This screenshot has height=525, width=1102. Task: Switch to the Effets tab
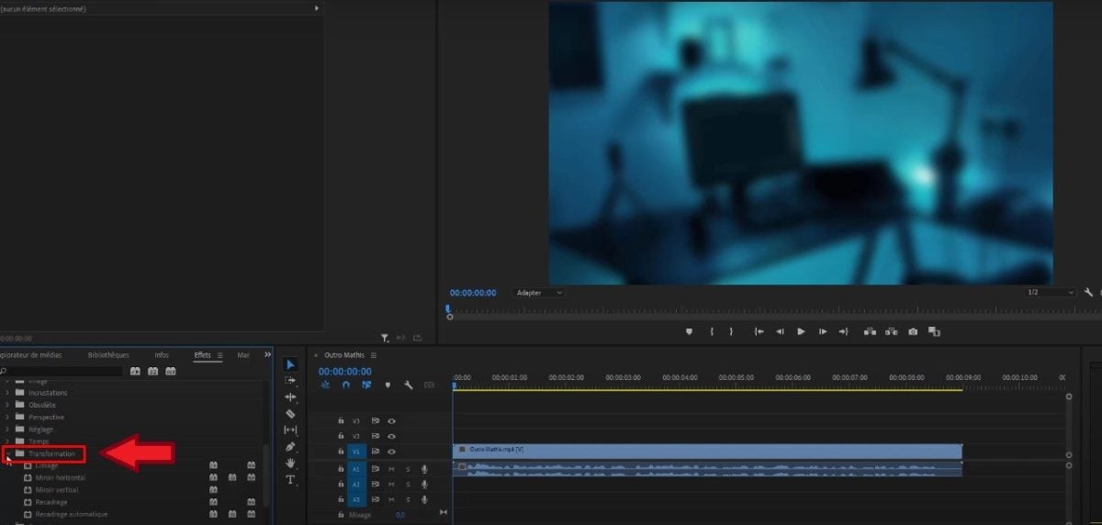203,355
